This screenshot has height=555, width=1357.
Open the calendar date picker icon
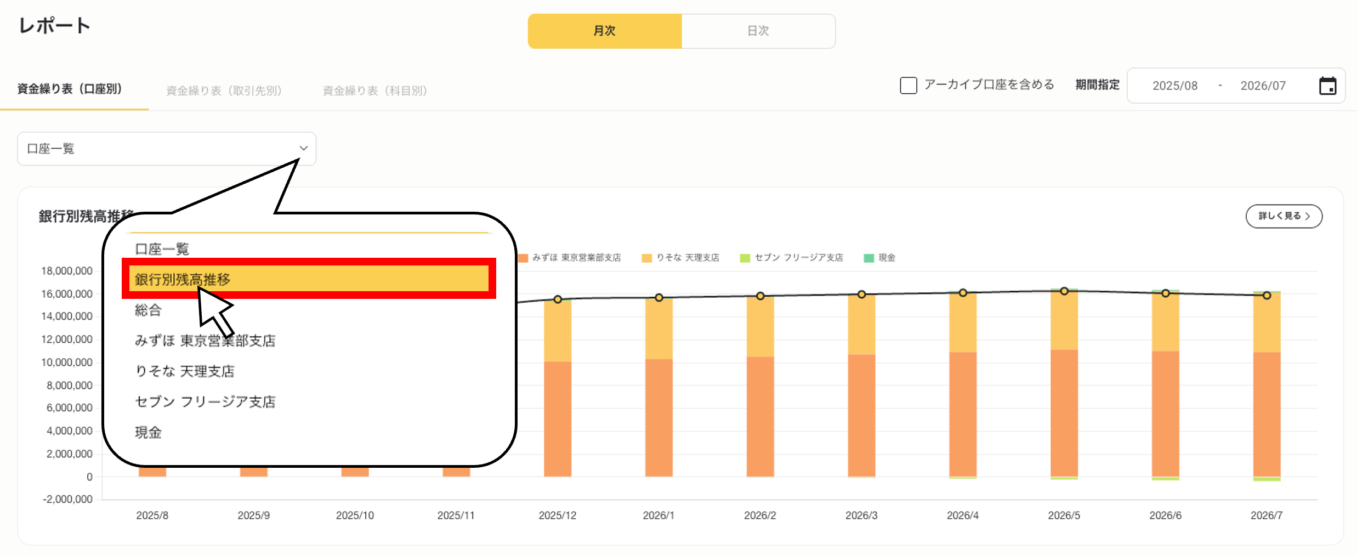[1327, 86]
